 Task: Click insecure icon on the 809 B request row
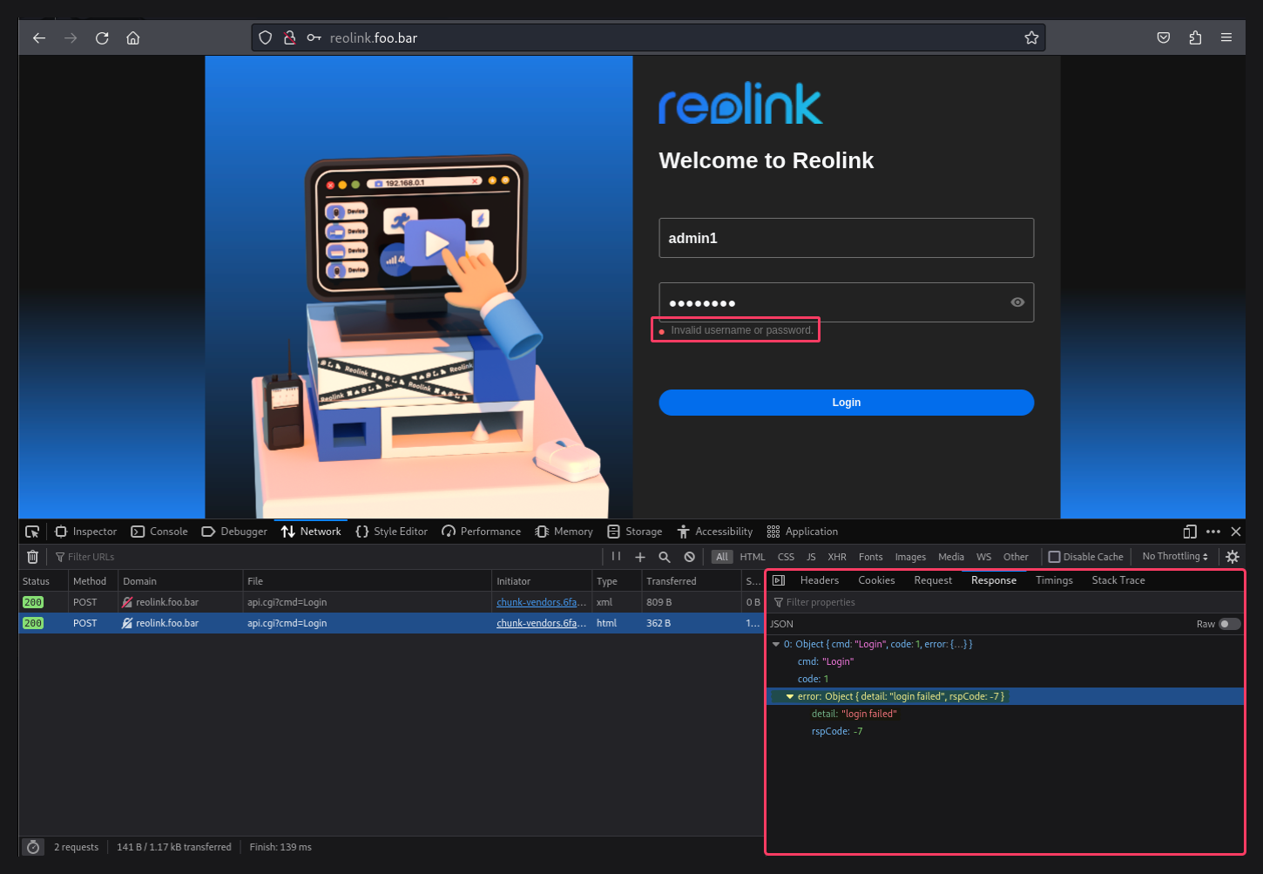tap(127, 602)
